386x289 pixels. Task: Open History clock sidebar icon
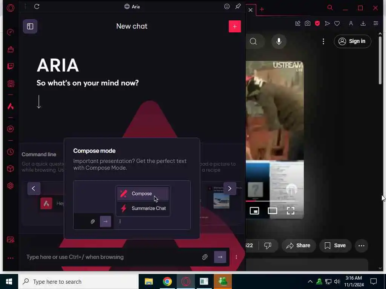pyautogui.click(x=10, y=152)
